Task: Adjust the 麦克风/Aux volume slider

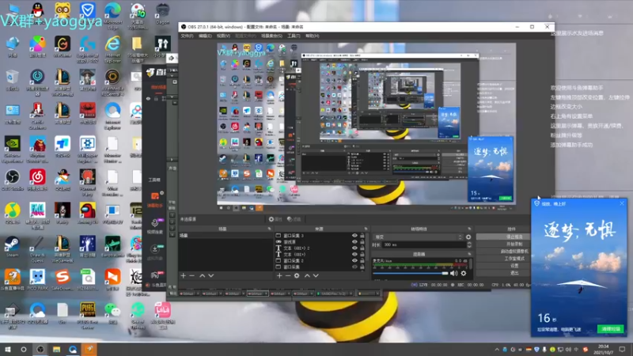Action: 410,273
